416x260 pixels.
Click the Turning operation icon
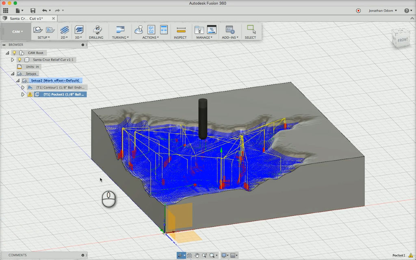click(120, 30)
